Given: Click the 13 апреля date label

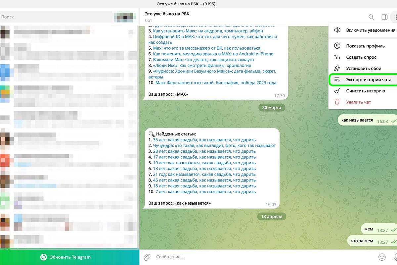Looking at the screenshot, I should (x=272, y=217).
